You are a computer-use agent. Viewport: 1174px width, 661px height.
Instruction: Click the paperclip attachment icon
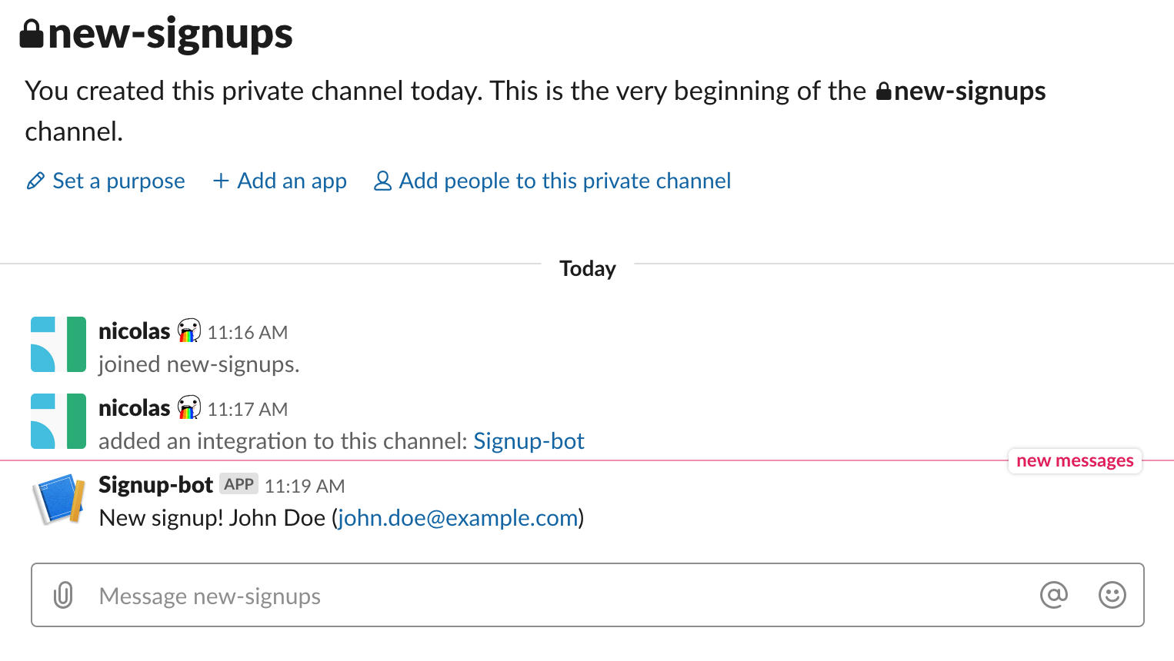[x=63, y=596]
